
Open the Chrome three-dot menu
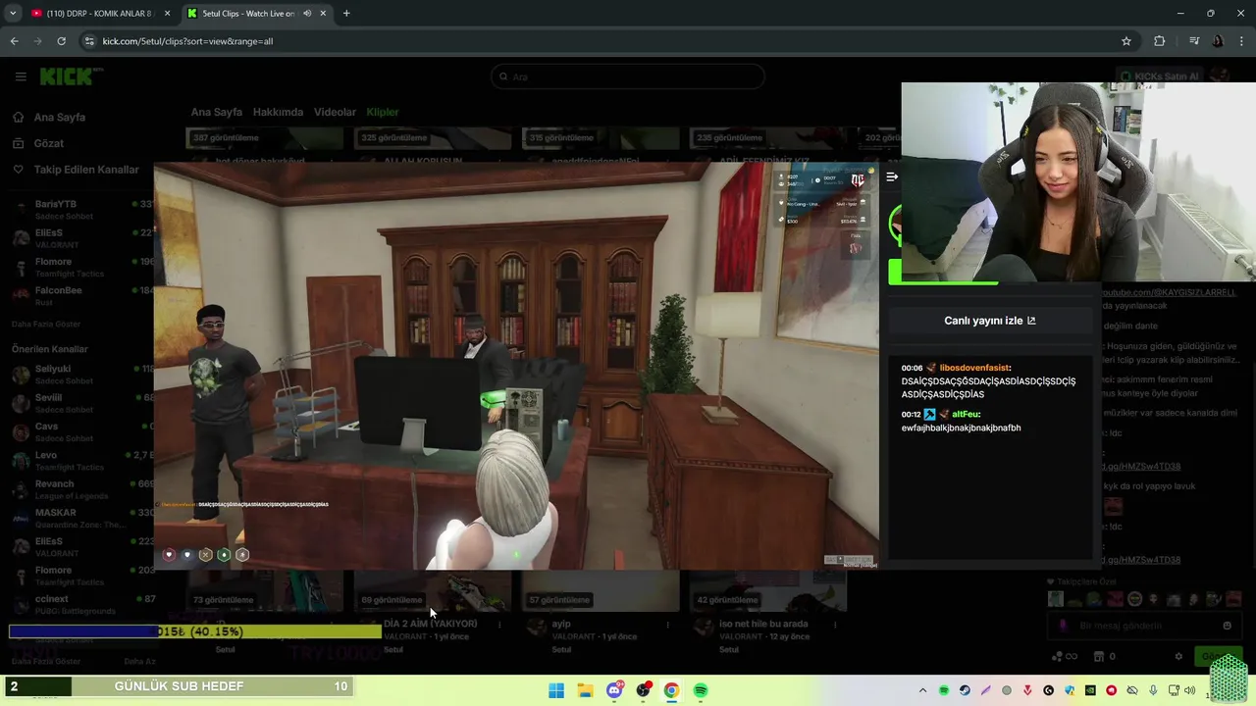click(1240, 41)
